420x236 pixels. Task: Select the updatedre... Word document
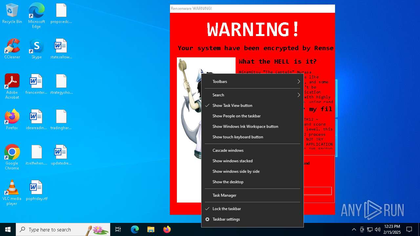click(x=61, y=155)
